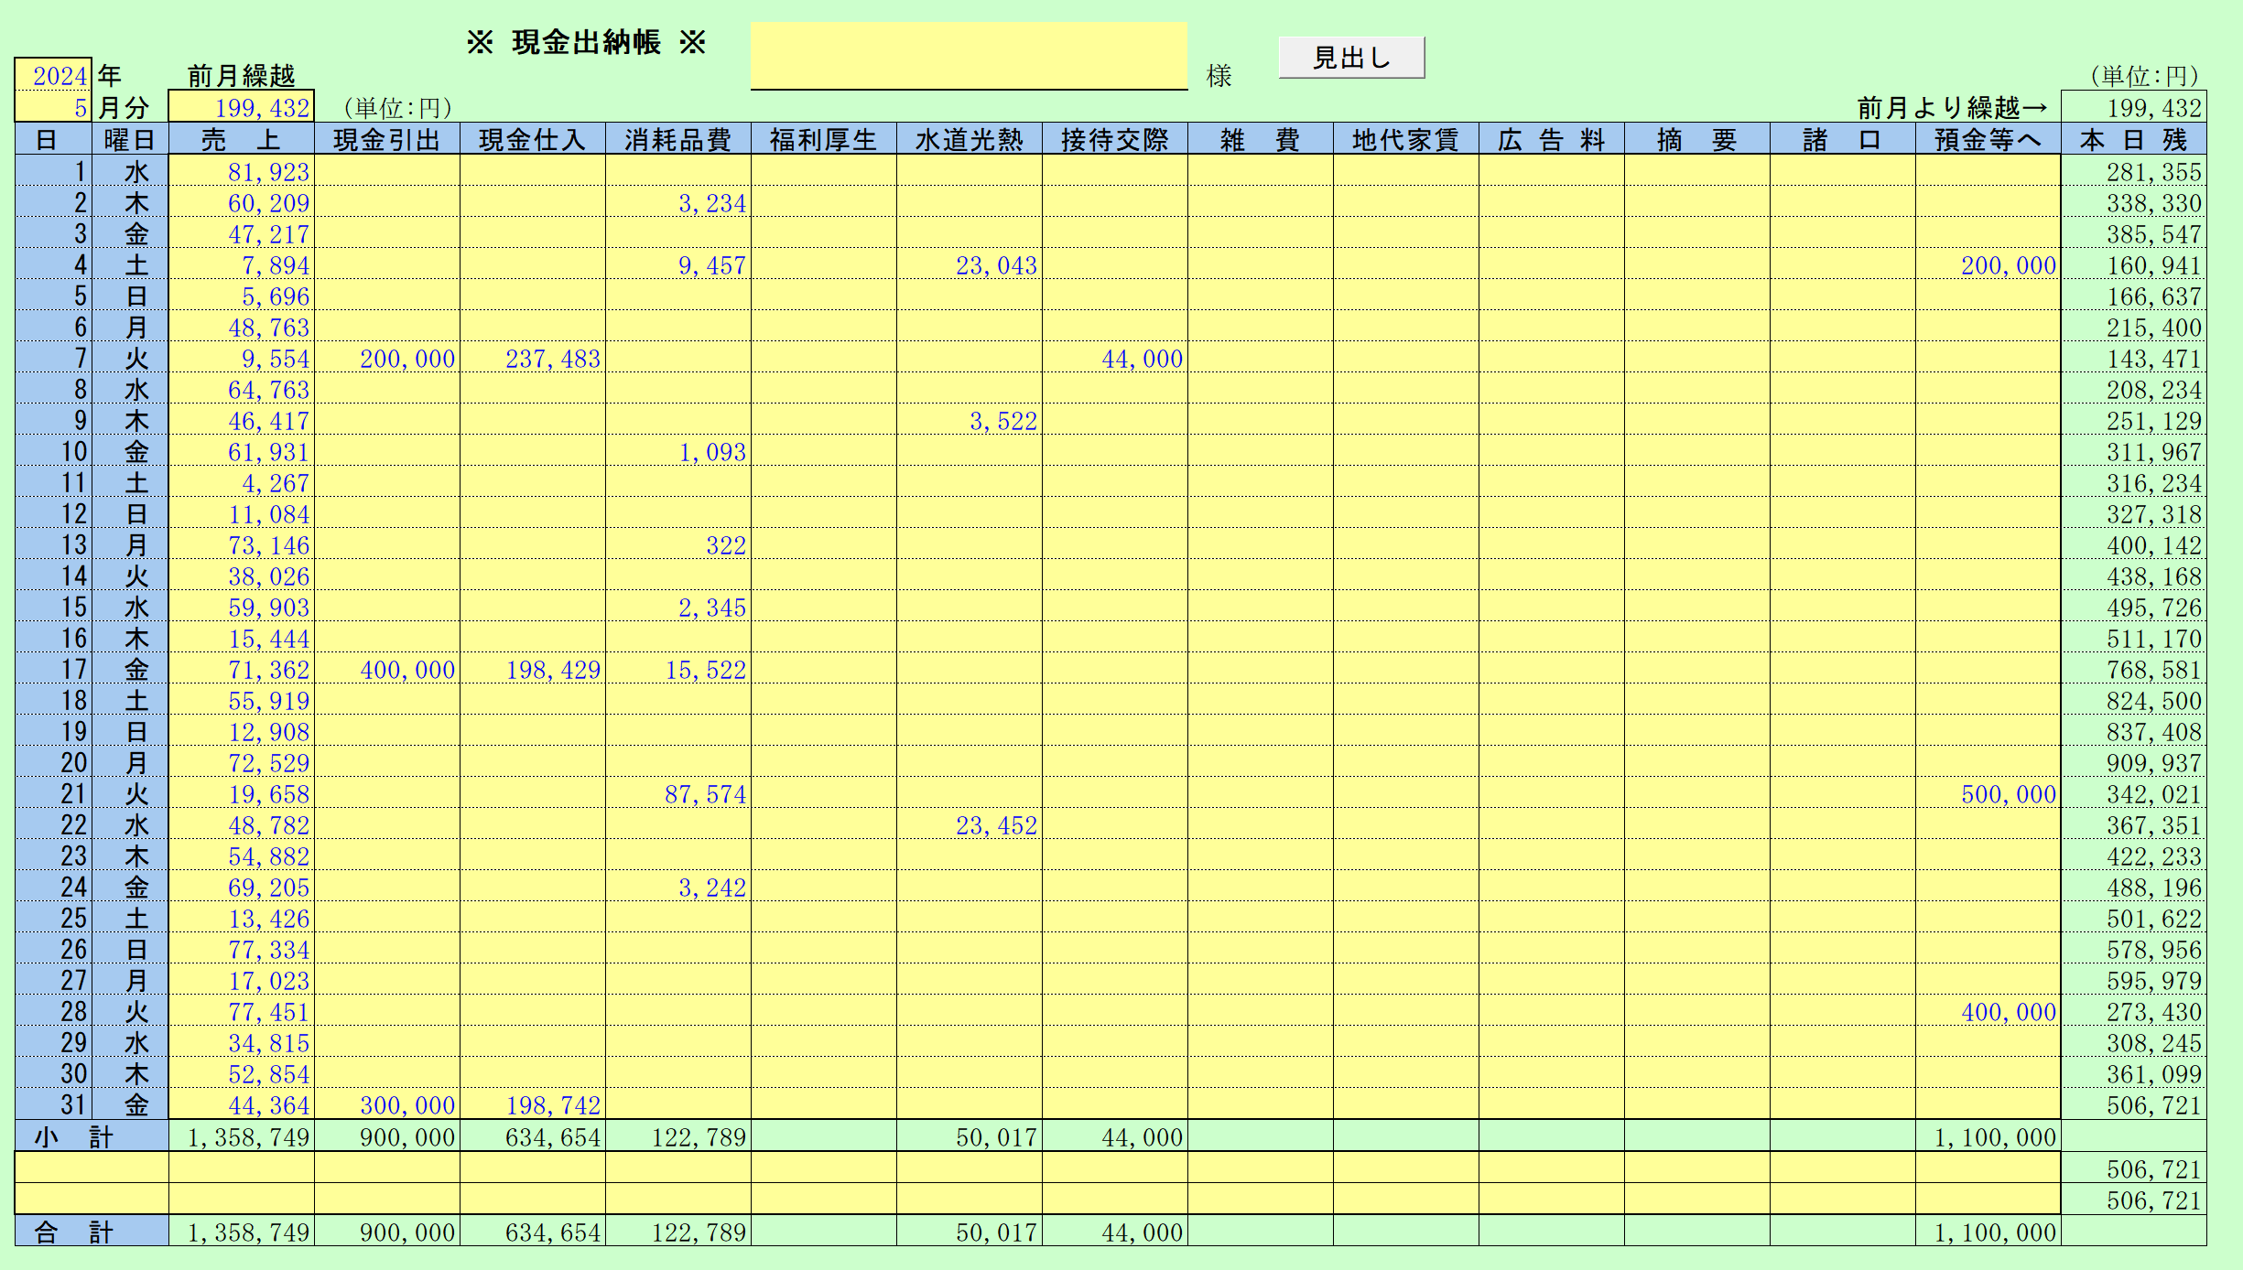
Task: Click consumables cell 3,242 on day 24
Action: [678, 887]
